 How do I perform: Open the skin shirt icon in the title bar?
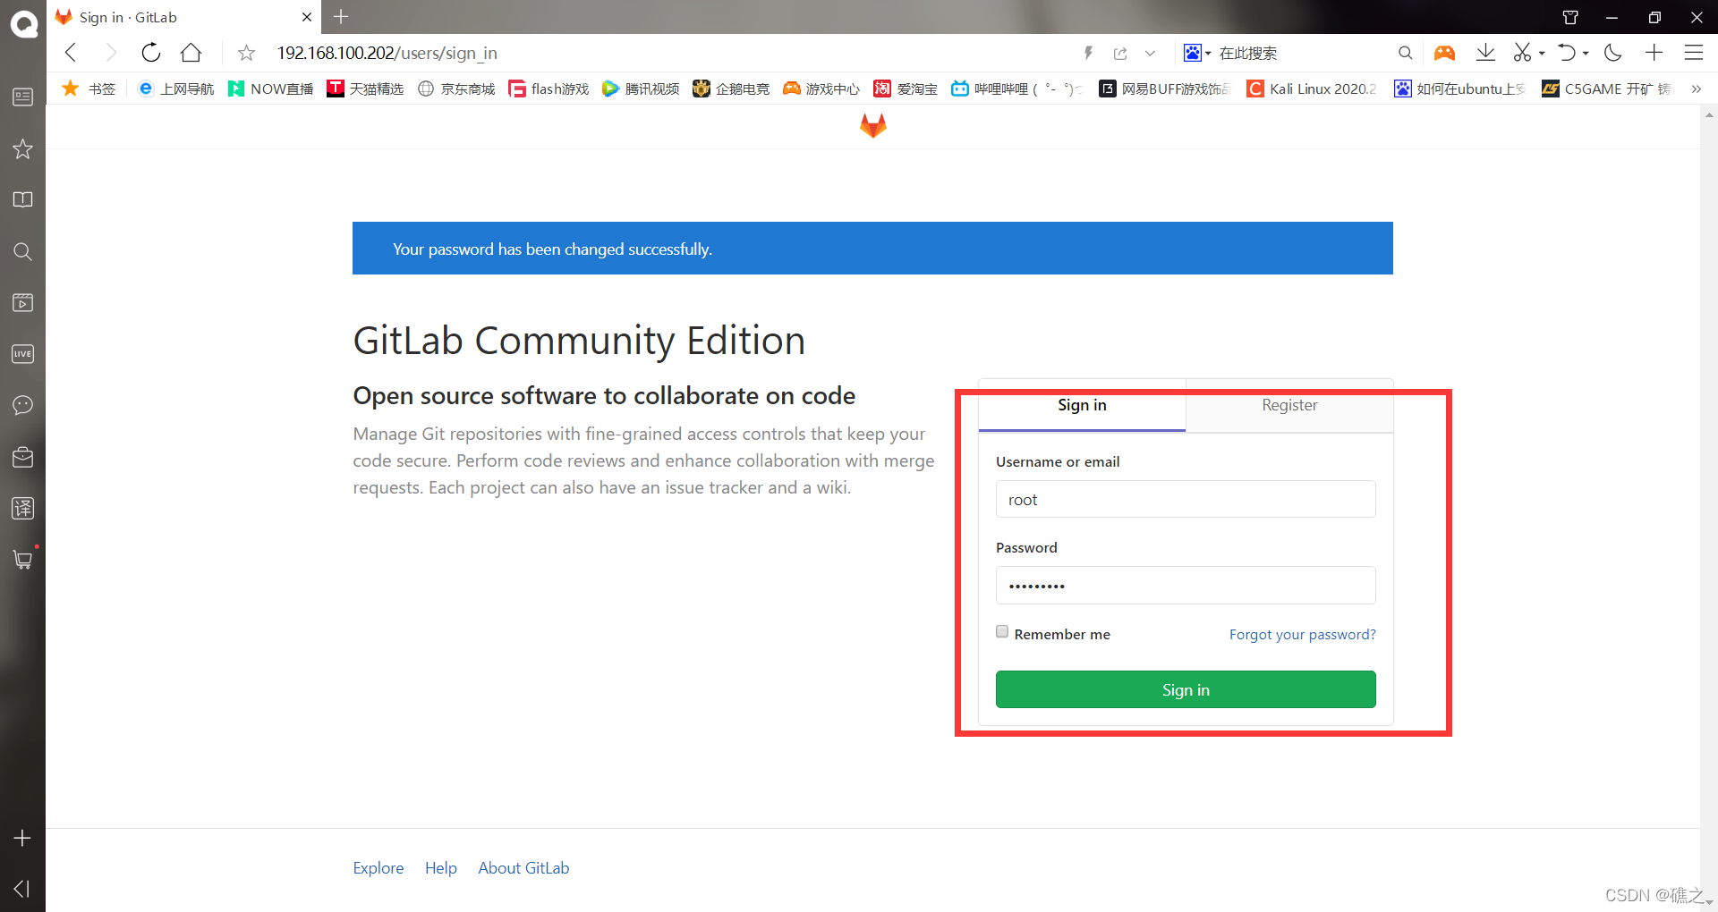[1570, 17]
